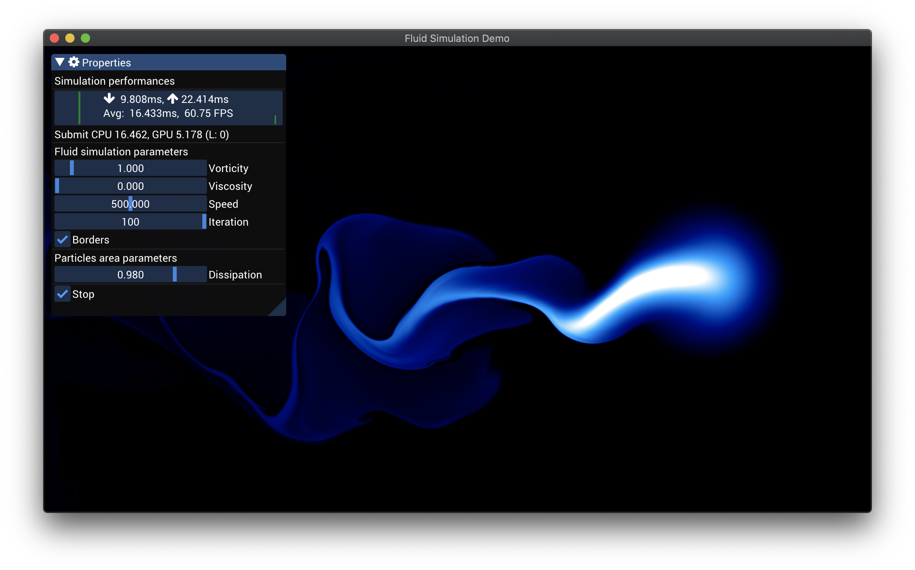Click the Viscosity slider
This screenshot has width=915, height=570.
point(130,186)
